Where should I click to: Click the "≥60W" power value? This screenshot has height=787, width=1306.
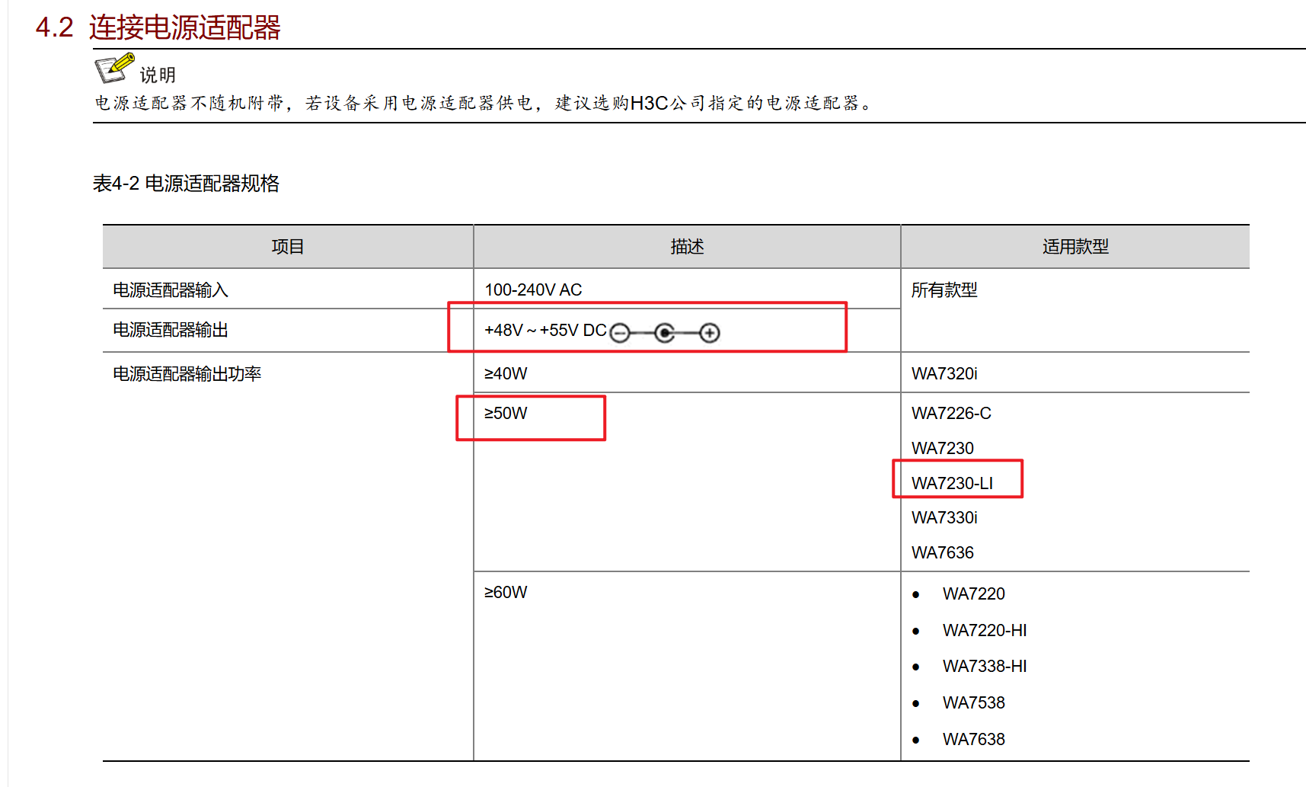tap(506, 593)
